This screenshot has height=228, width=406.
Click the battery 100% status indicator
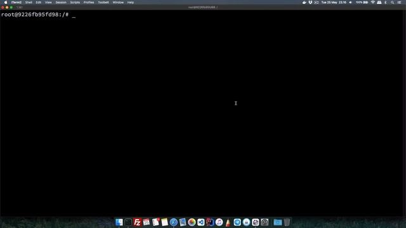[362, 3]
